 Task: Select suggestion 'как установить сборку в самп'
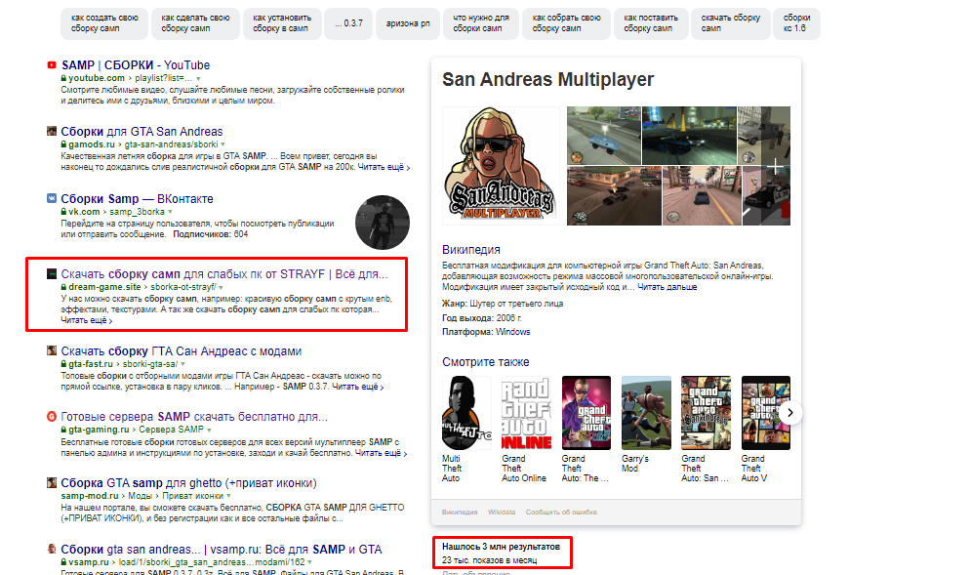[282, 23]
